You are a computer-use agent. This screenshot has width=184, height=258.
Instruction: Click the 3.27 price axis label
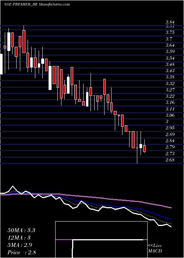tap(170, 90)
